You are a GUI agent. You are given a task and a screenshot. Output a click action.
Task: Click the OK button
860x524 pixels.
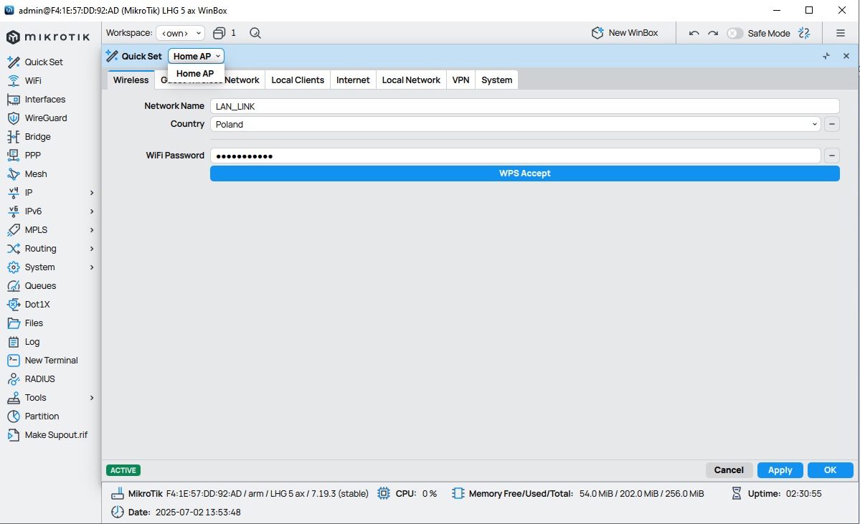point(831,470)
